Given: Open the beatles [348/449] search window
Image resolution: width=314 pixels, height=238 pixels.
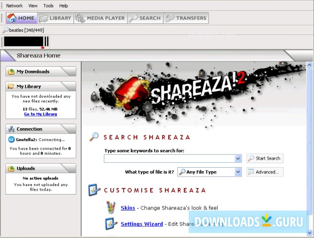Looking at the screenshot, I should click(x=23, y=30).
